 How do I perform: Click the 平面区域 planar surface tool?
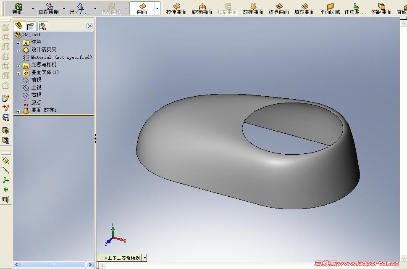click(x=330, y=8)
